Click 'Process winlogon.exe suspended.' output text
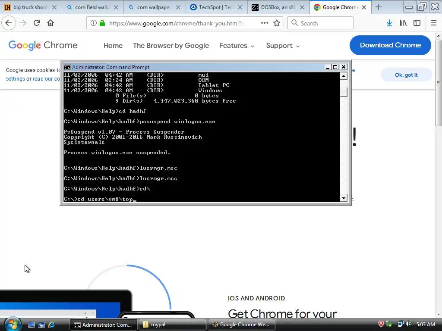Image resolution: width=442 pixels, height=331 pixels. [x=117, y=153]
